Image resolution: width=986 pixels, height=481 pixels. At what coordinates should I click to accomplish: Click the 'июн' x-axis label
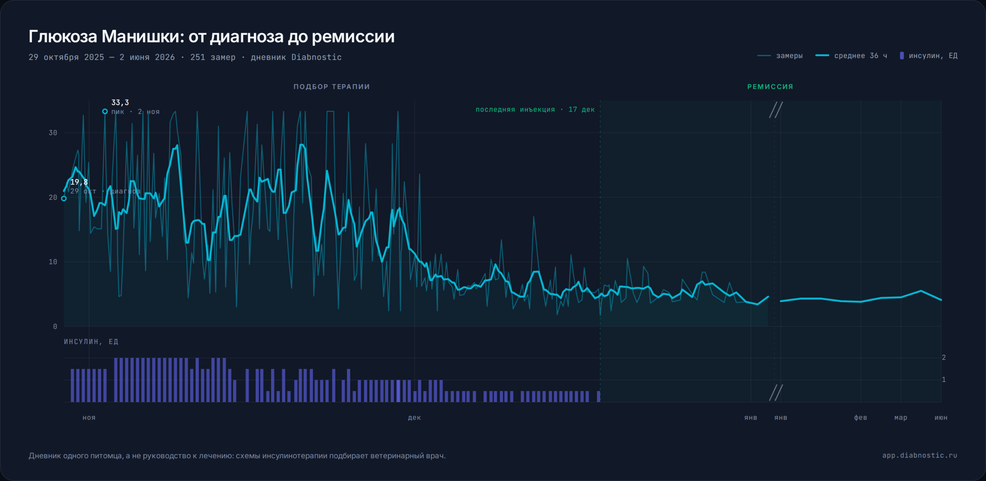(941, 418)
